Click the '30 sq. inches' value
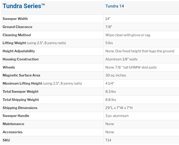 click(x=116, y=75)
